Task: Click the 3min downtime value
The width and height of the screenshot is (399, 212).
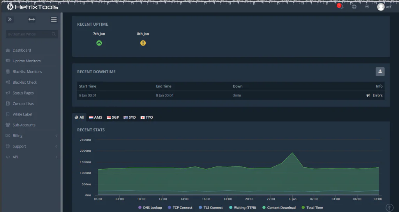Action: point(237,95)
